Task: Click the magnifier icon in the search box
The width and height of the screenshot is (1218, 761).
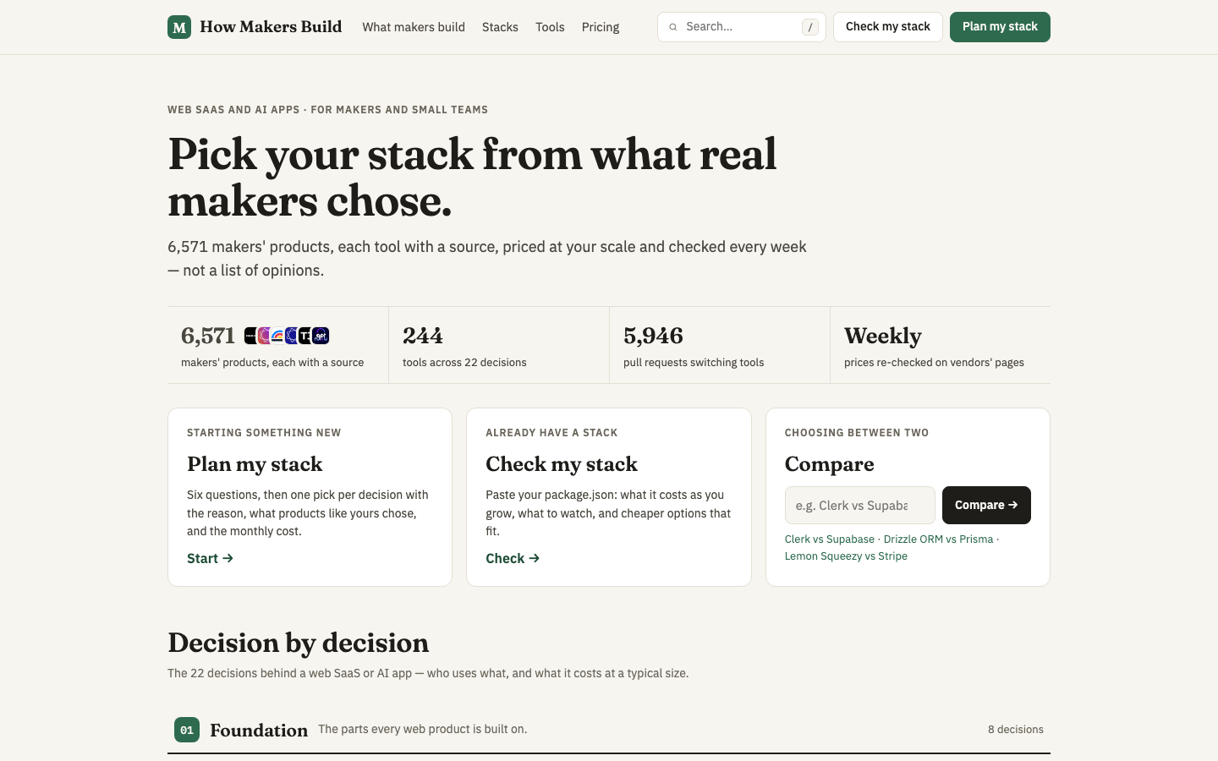Action: click(673, 27)
